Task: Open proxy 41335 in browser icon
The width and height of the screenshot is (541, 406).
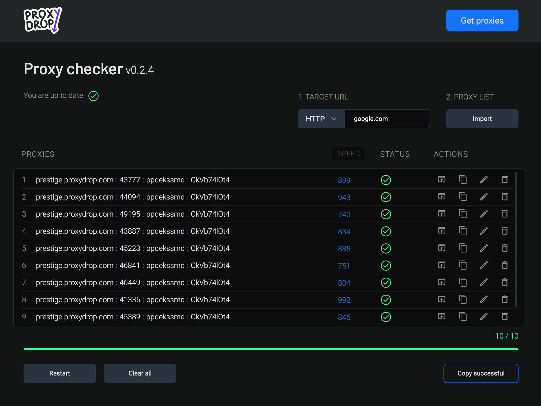Action: 442,299
